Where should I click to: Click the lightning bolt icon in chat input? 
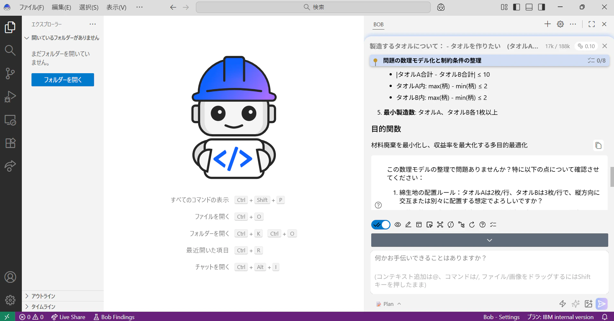click(563, 304)
